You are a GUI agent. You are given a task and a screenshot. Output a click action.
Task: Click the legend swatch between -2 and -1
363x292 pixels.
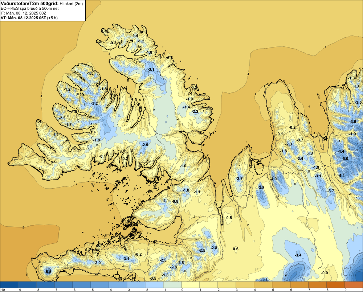tap(154, 284)
